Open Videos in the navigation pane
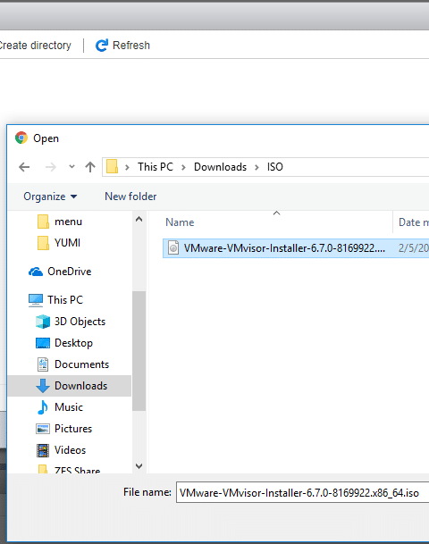Image resolution: width=429 pixels, height=544 pixels. pos(61,450)
